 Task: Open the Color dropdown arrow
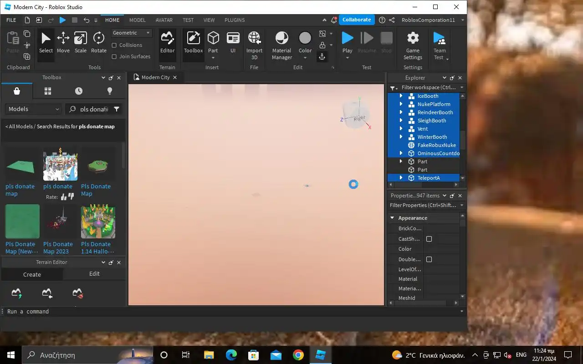coord(305,58)
